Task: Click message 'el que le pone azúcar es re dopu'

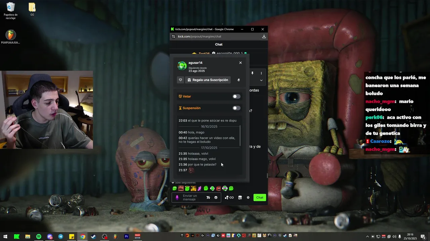Action: (212, 120)
